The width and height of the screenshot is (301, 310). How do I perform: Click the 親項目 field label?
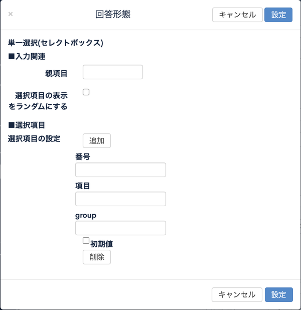pyautogui.click(x=56, y=74)
